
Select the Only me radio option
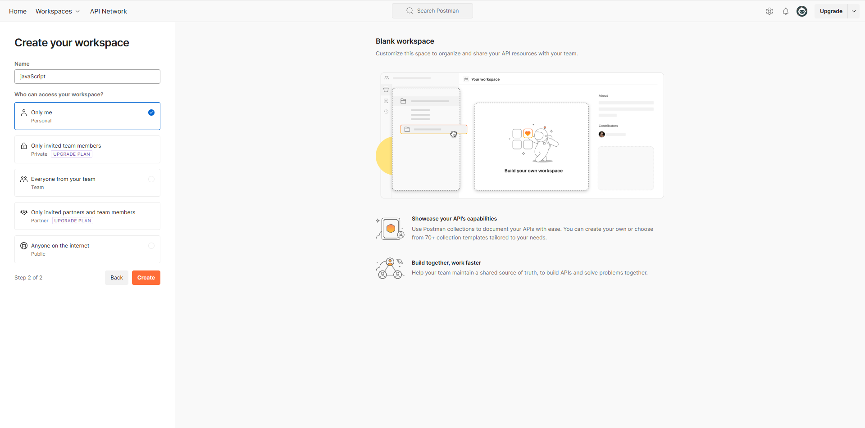[151, 113]
